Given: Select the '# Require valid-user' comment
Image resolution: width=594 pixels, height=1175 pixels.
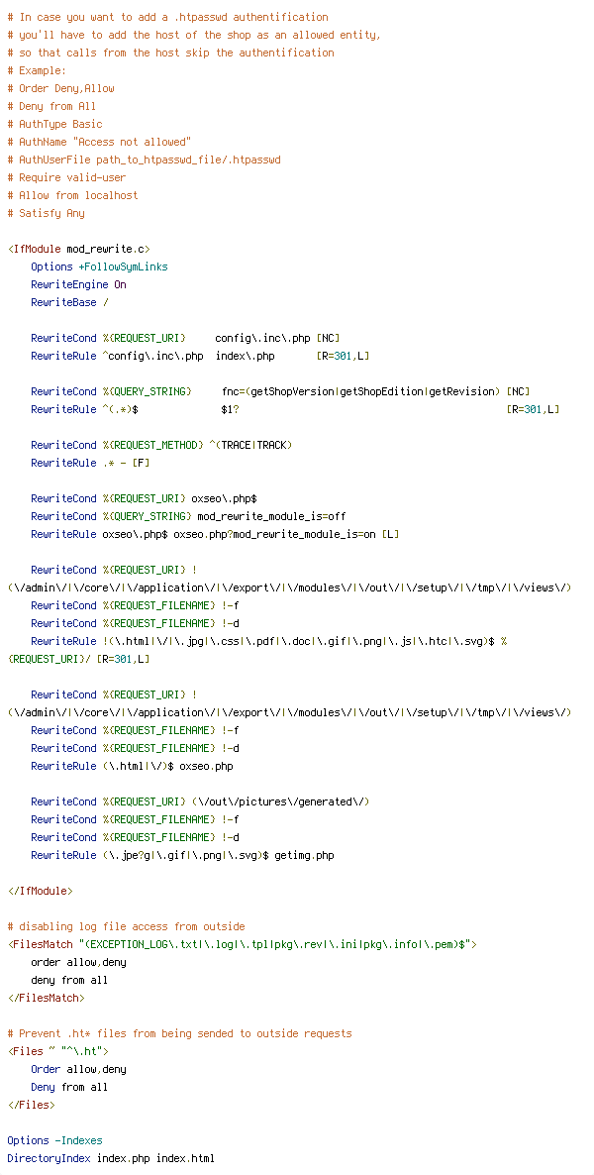Looking at the screenshot, I should tap(66, 177).
